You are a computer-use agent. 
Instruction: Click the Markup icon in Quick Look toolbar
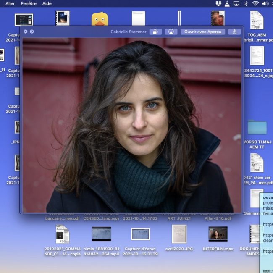(x=171, y=31)
